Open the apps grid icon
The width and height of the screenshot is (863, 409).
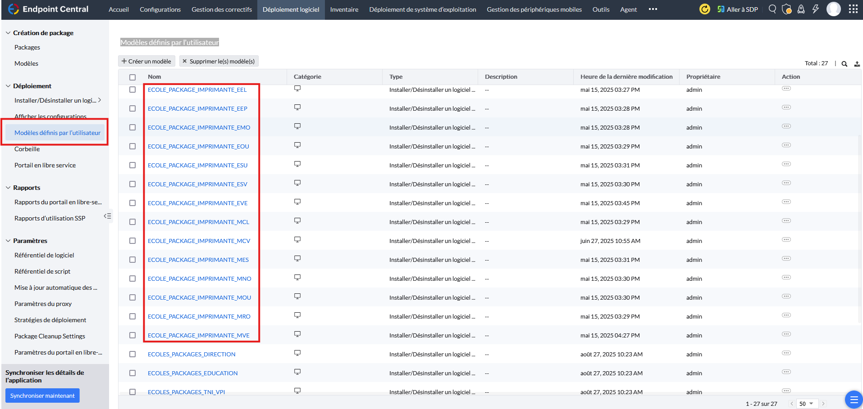[853, 9]
